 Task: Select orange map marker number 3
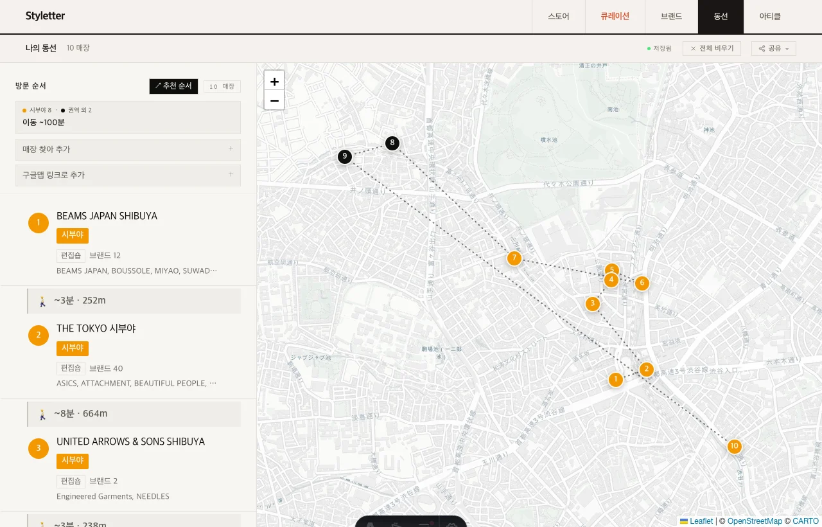[593, 303]
